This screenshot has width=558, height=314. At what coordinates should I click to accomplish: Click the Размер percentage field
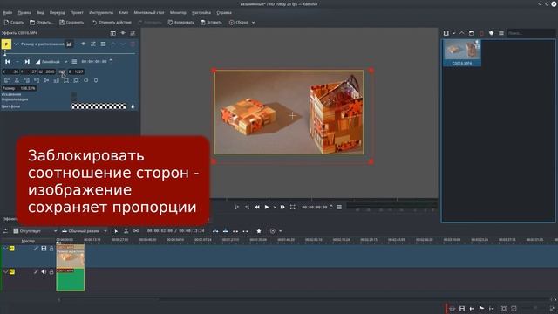tap(19, 88)
